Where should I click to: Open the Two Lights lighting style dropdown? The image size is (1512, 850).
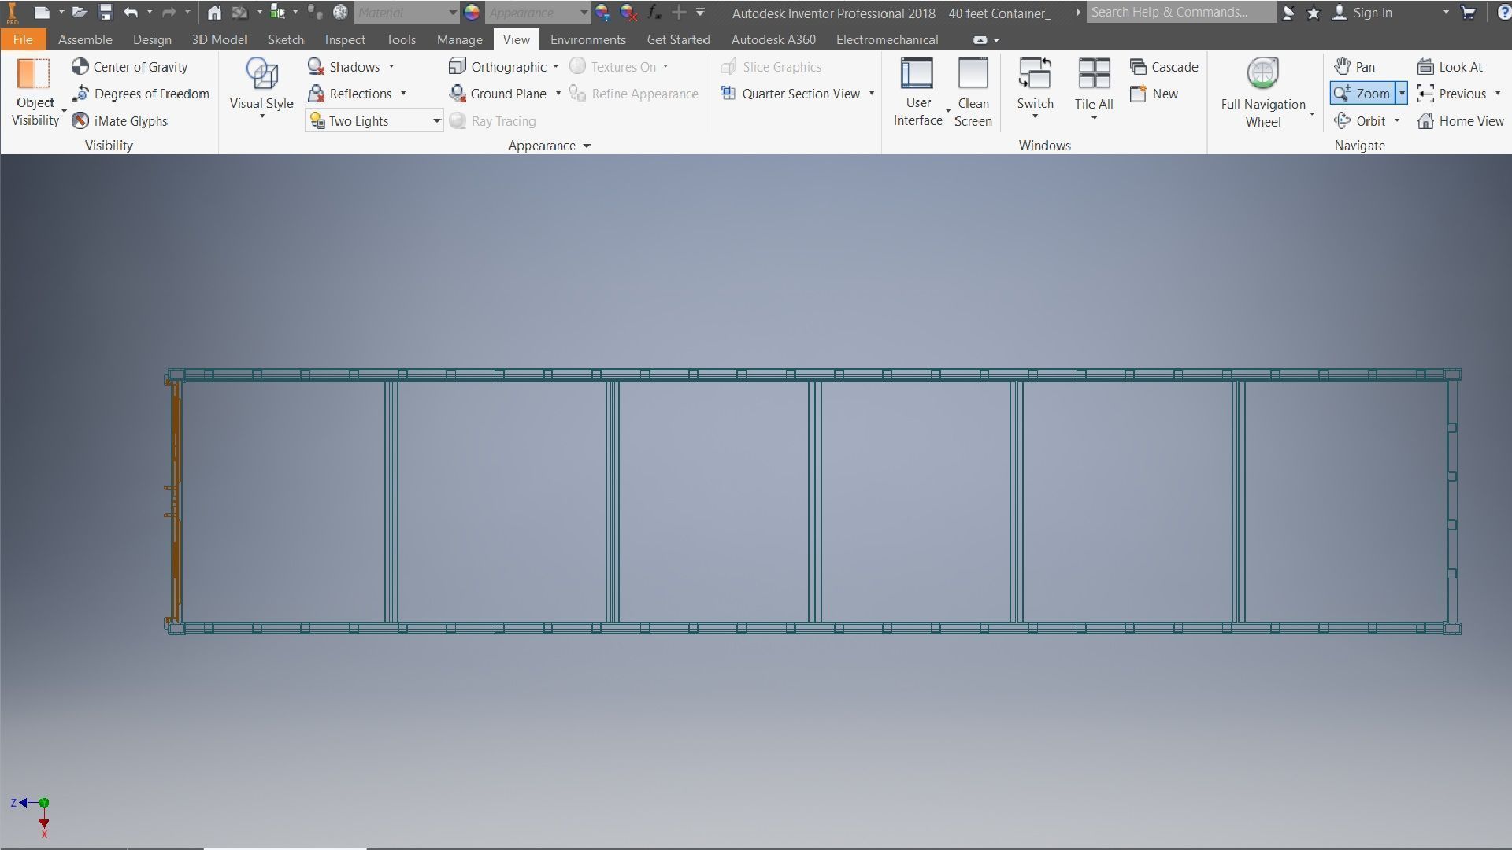point(374,120)
